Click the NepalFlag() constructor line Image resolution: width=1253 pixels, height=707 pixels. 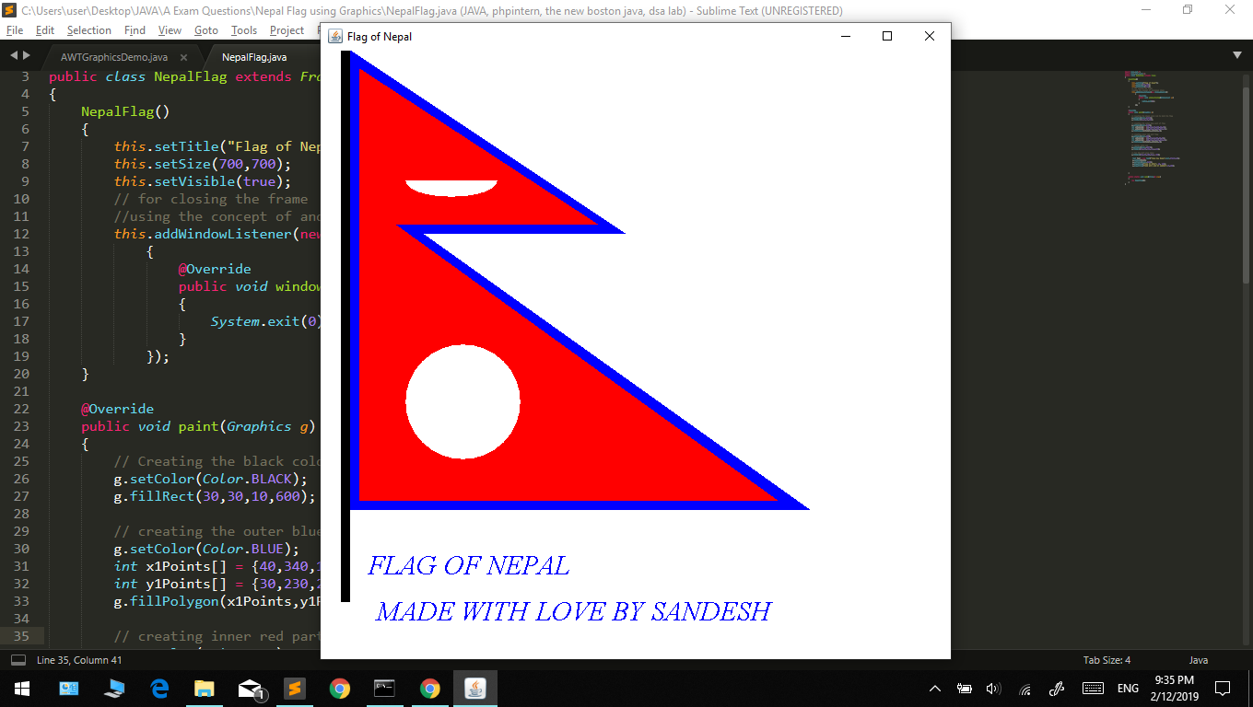click(125, 111)
